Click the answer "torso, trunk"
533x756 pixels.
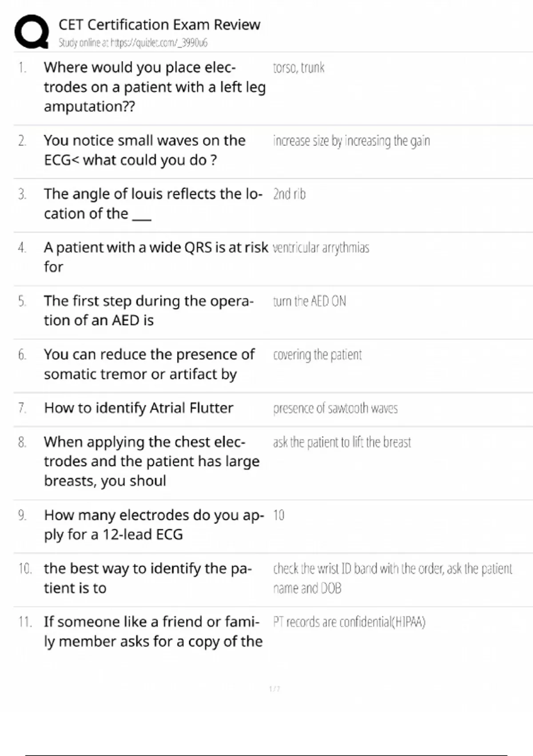click(x=298, y=68)
